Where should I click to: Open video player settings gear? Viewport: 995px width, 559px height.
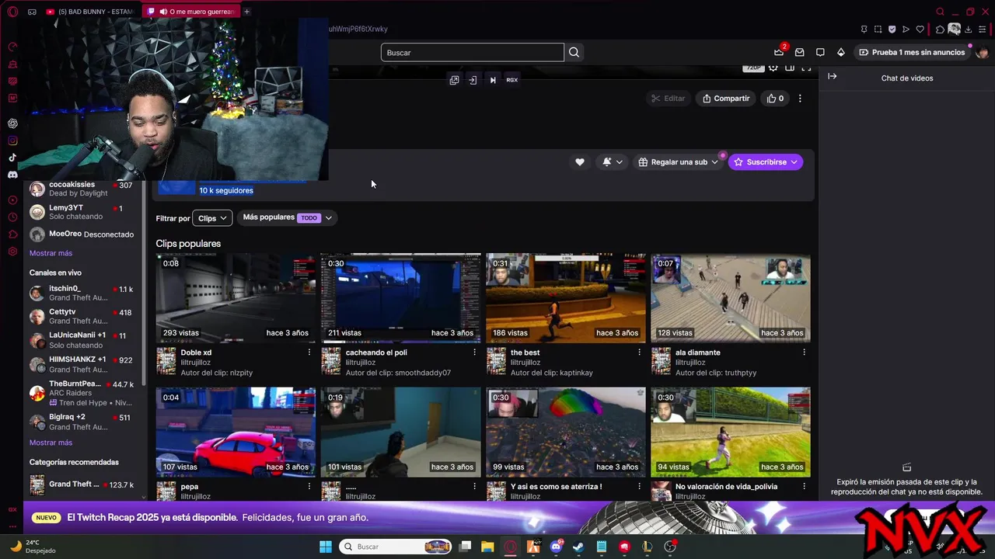[x=773, y=68]
